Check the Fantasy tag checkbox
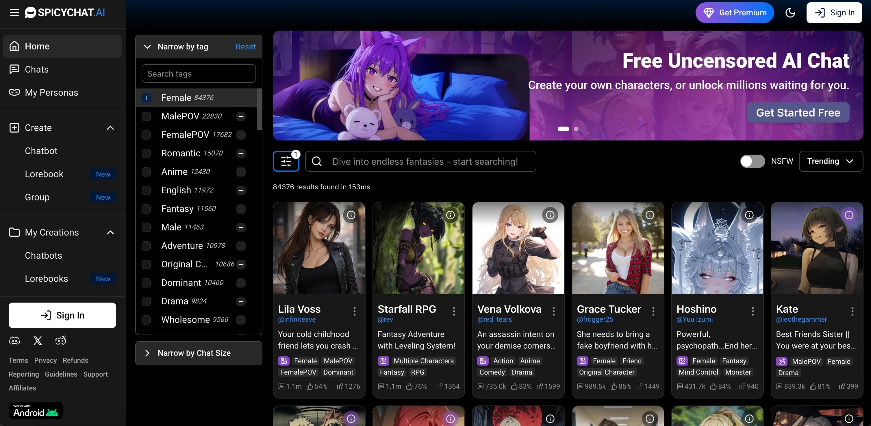 147,209
